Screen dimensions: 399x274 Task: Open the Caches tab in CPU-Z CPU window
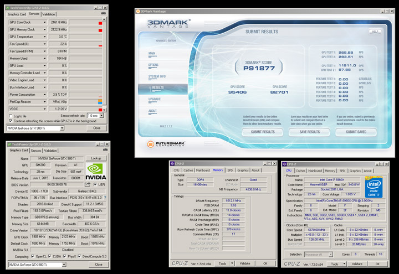pos(300,171)
